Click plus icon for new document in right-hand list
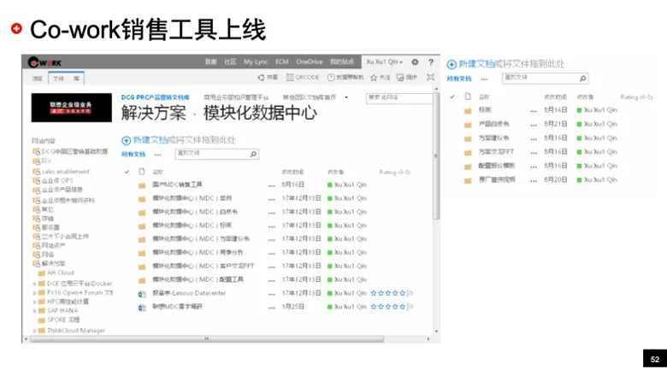667x375 pixels. point(452,64)
